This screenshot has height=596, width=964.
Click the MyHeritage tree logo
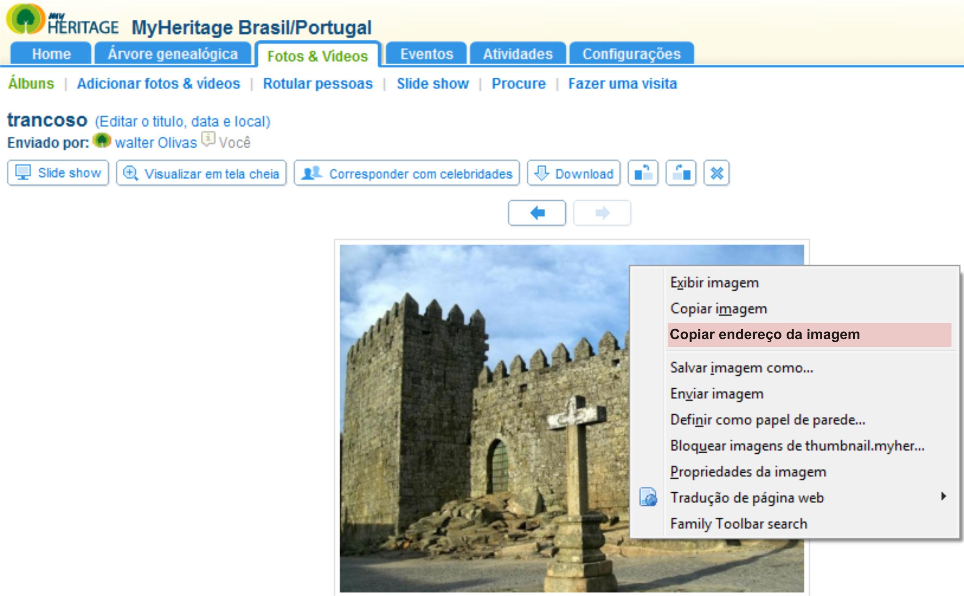tap(26, 19)
